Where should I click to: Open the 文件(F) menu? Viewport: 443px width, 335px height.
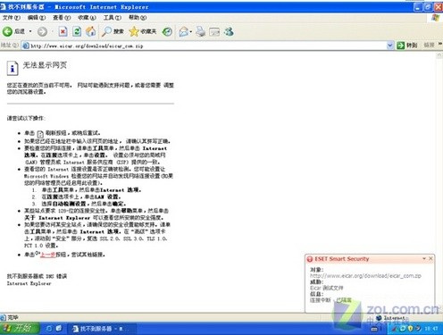click(x=12, y=18)
